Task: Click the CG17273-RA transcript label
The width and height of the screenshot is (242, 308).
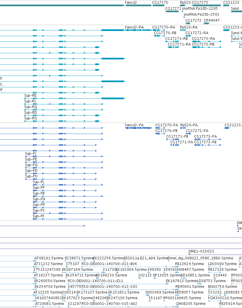Action: click(x=203, y=39)
